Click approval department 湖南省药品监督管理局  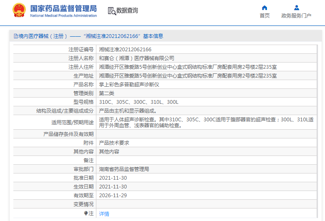[124, 169]
